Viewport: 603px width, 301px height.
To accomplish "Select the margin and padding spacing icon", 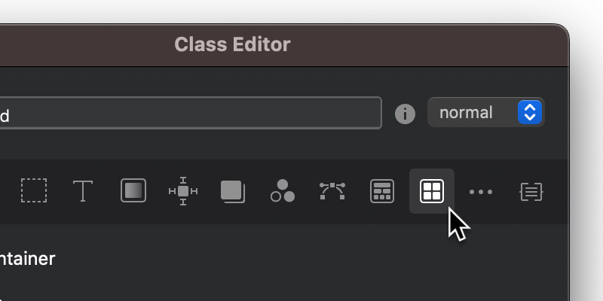I will tap(183, 191).
